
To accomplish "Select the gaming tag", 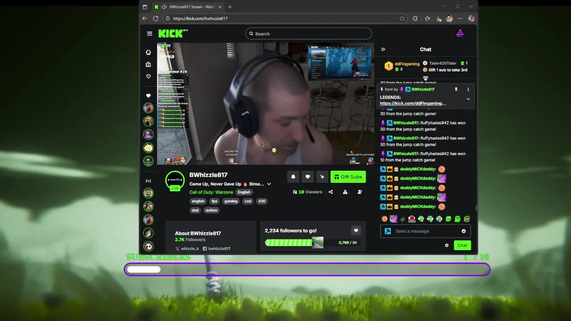I will click(x=231, y=201).
